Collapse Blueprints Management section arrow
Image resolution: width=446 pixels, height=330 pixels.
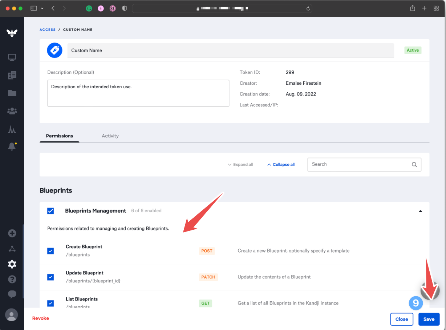421,211
